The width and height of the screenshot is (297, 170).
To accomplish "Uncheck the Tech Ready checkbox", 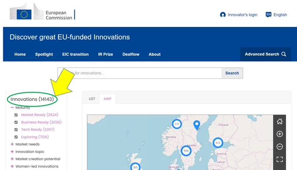I will (x=16, y=130).
